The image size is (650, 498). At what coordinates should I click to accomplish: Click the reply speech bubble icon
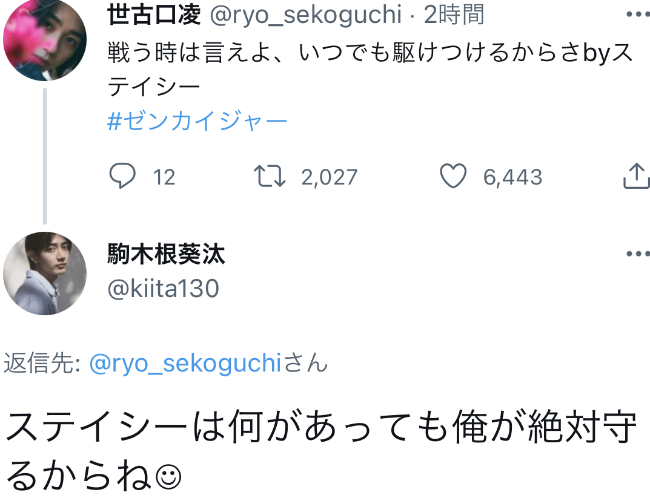122,177
